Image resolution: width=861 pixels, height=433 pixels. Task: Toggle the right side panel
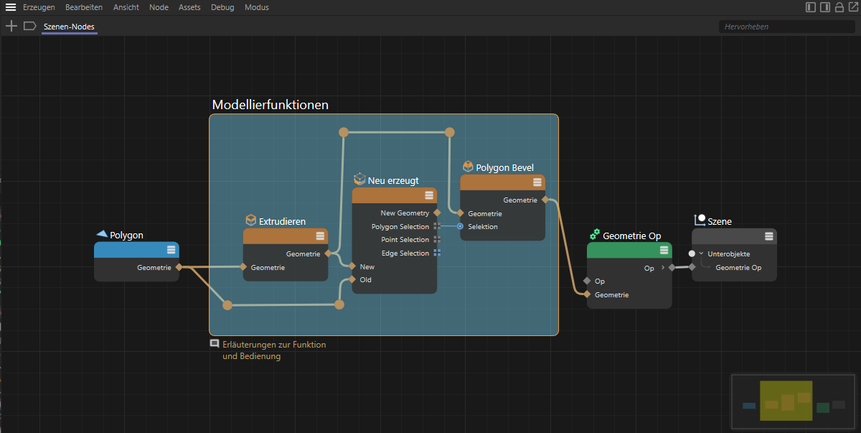tap(825, 7)
